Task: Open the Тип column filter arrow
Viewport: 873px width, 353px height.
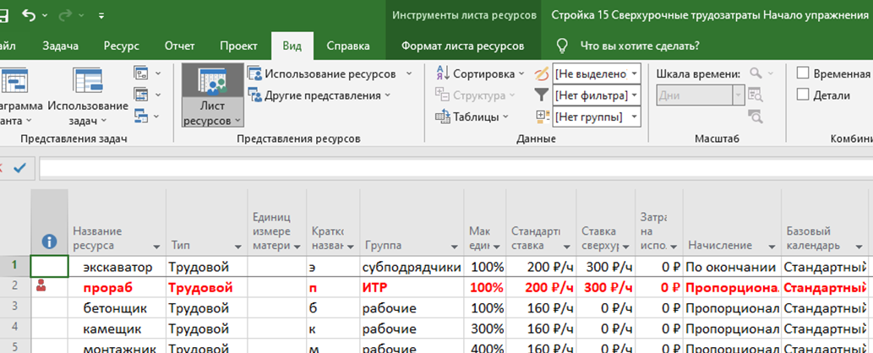Action: pos(238,246)
